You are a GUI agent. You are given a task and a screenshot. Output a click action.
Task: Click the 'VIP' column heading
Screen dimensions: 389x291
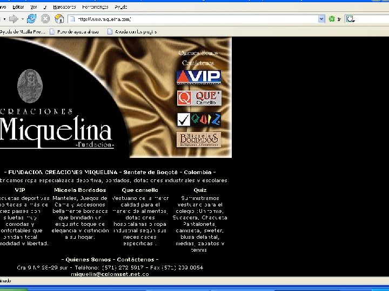pos(20,190)
